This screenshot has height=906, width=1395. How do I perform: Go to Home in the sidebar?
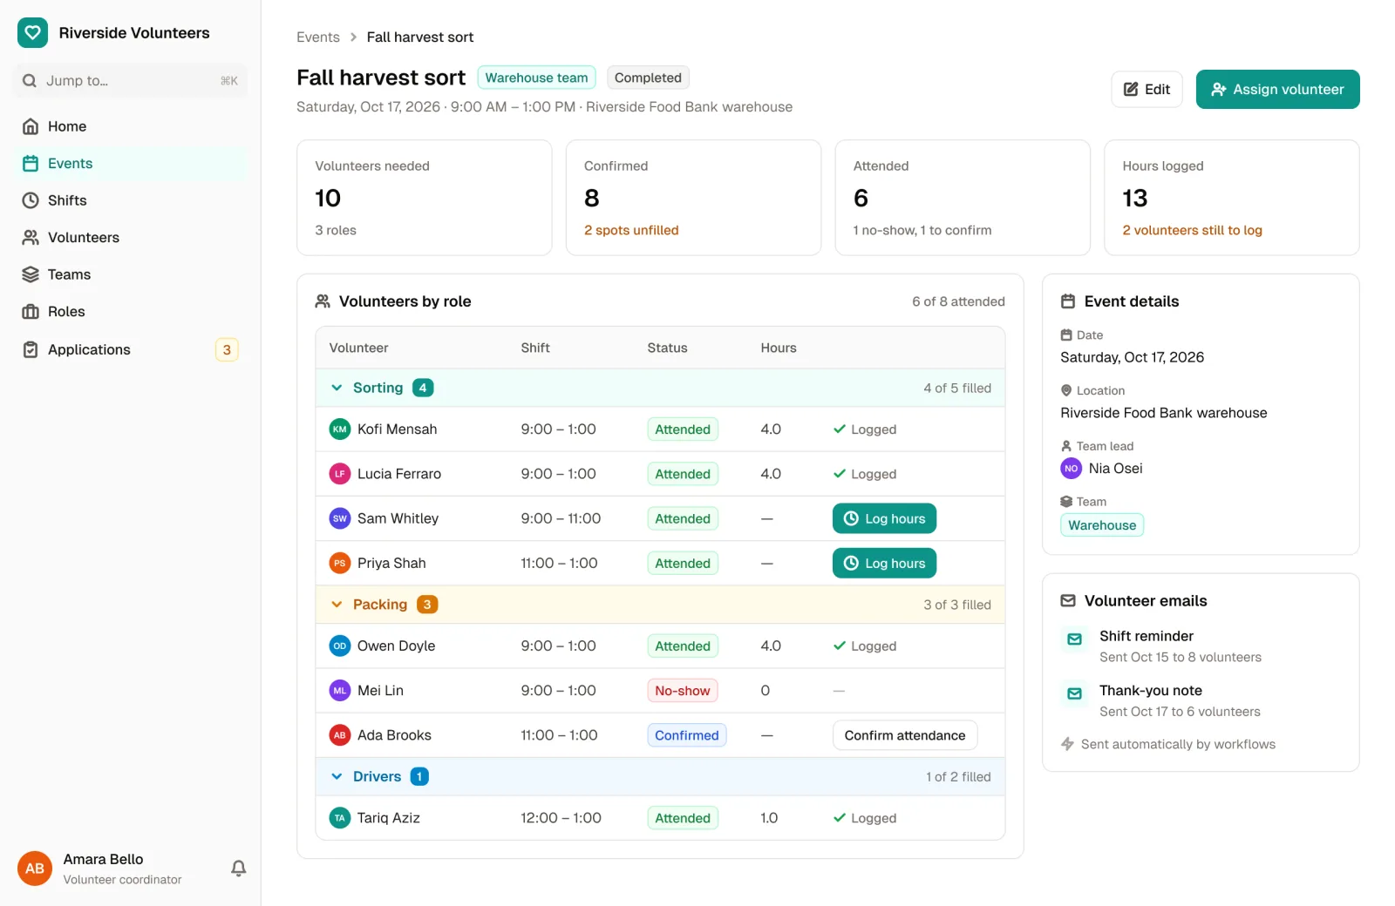coord(131,126)
